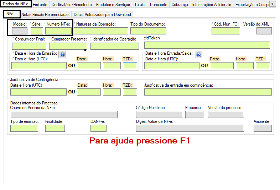This screenshot has width=280, height=190.
Task: Click Contingência Hora field
Action: click(112, 92)
